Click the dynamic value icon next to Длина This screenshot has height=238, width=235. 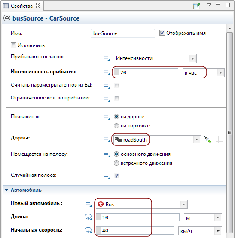(88, 217)
